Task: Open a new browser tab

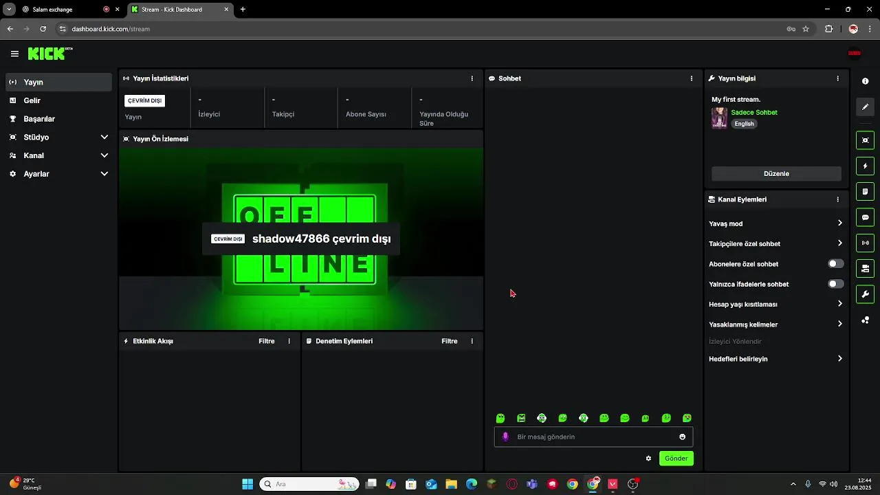Action: coord(243,10)
